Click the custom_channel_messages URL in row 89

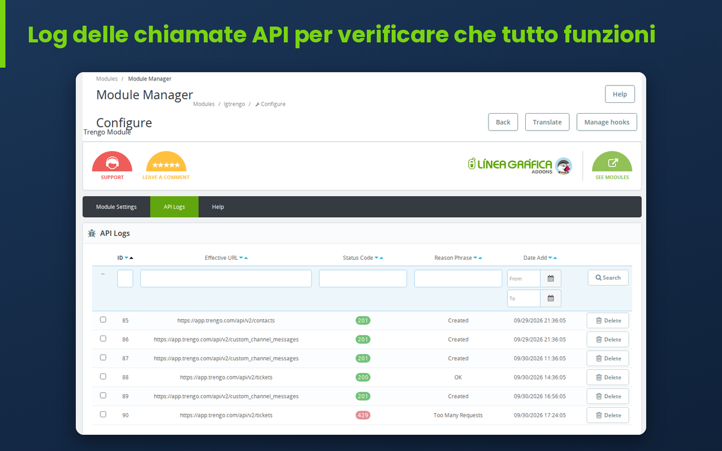tap(226, 396)
